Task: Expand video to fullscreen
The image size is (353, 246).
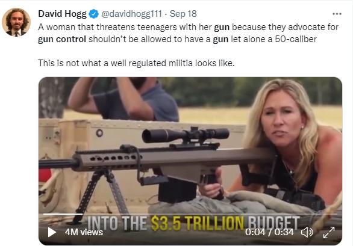Action: click(329, 232)
